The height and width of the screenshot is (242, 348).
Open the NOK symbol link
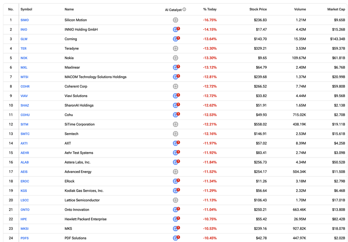tap(24, 58)
